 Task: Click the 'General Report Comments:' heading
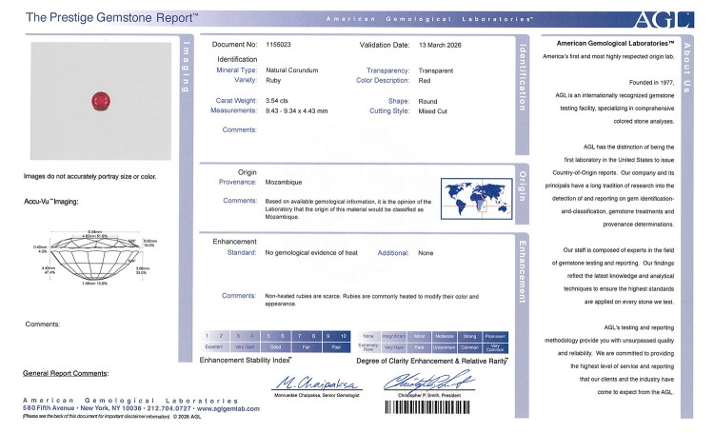(x=66, y=373)
